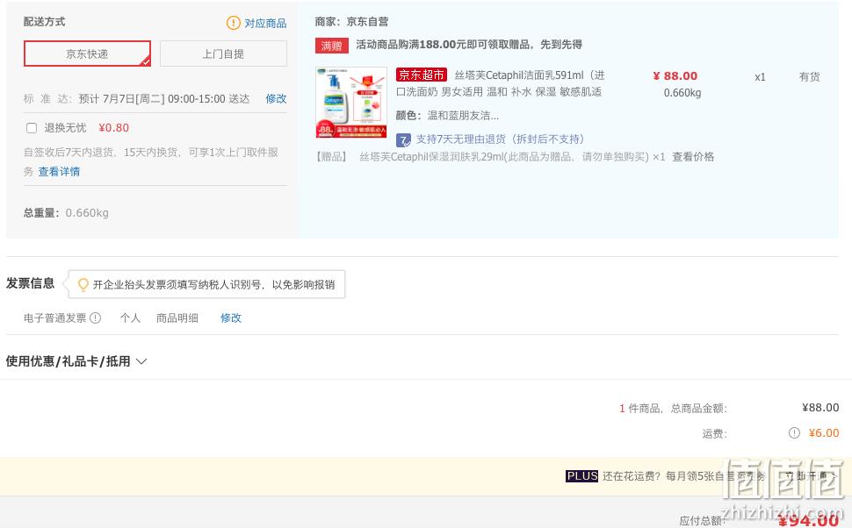Click the 退换无忧 fee ¥0.80

point(114,128)
